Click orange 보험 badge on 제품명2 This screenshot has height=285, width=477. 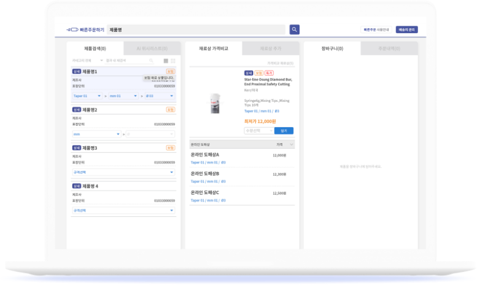click(x=171, y=109)
